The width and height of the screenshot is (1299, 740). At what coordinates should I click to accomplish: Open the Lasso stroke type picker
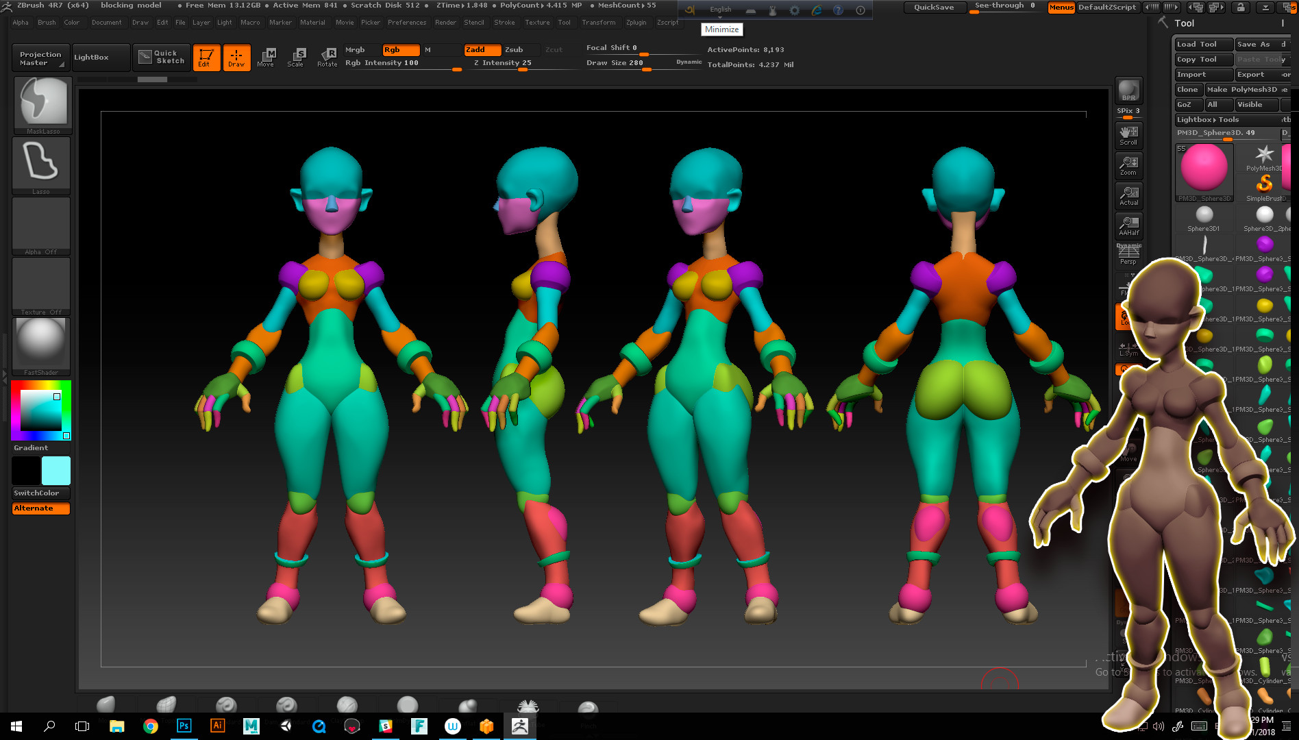[x=41, y=165]
